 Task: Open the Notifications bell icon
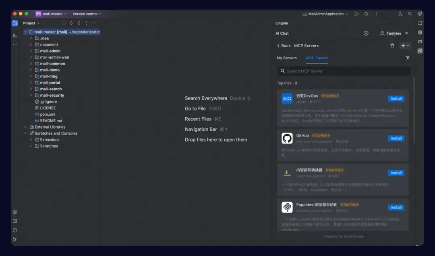(x=420, y=23)
